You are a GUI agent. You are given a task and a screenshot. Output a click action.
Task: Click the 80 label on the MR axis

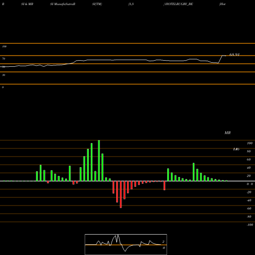tap(249, 151)
